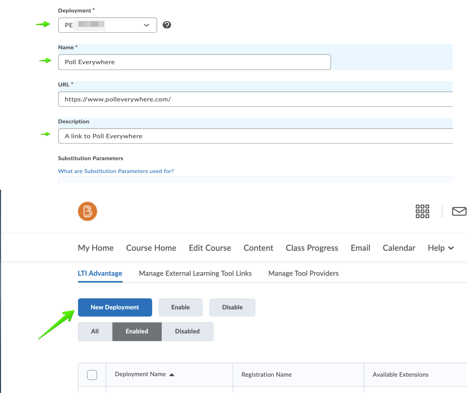Click the Deployment Name column header
Image resolution: width=467 pixels, height=393 pixels.
click(140, 374)
